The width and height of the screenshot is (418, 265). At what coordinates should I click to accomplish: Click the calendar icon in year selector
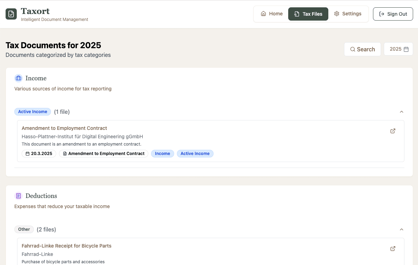coord(406,49)
